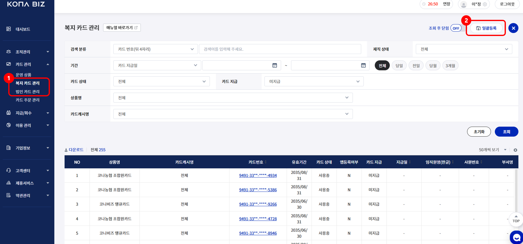This screenshot has width=523, height=244.
Task: Open card number link ending 4934
Action: pos(258,175)
